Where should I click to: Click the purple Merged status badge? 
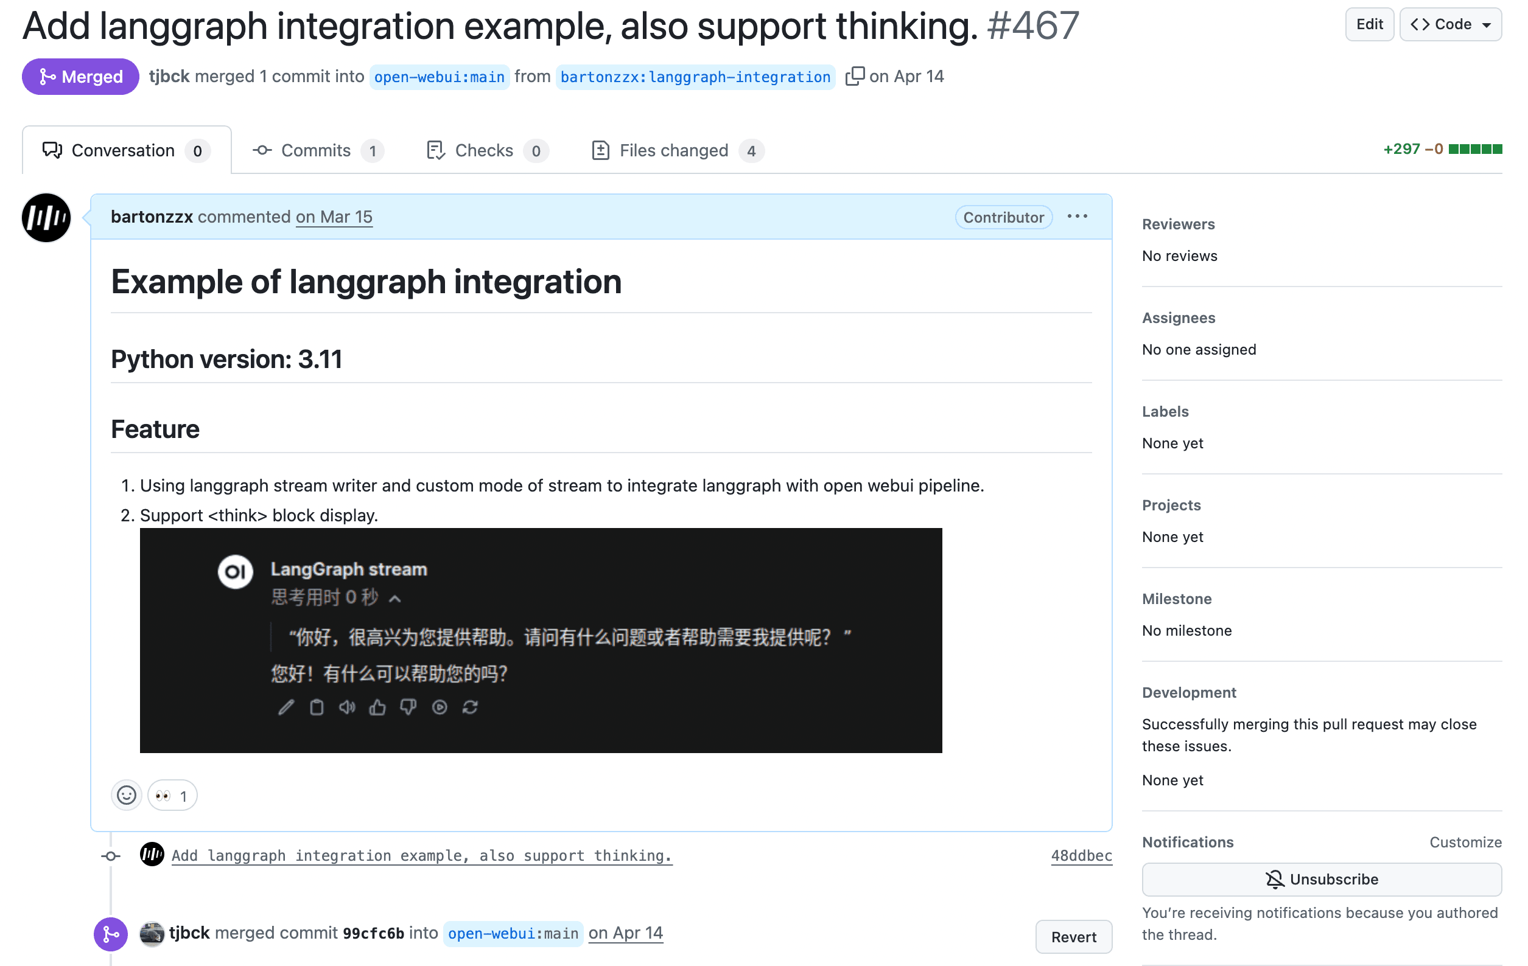[x=80, y=77]
